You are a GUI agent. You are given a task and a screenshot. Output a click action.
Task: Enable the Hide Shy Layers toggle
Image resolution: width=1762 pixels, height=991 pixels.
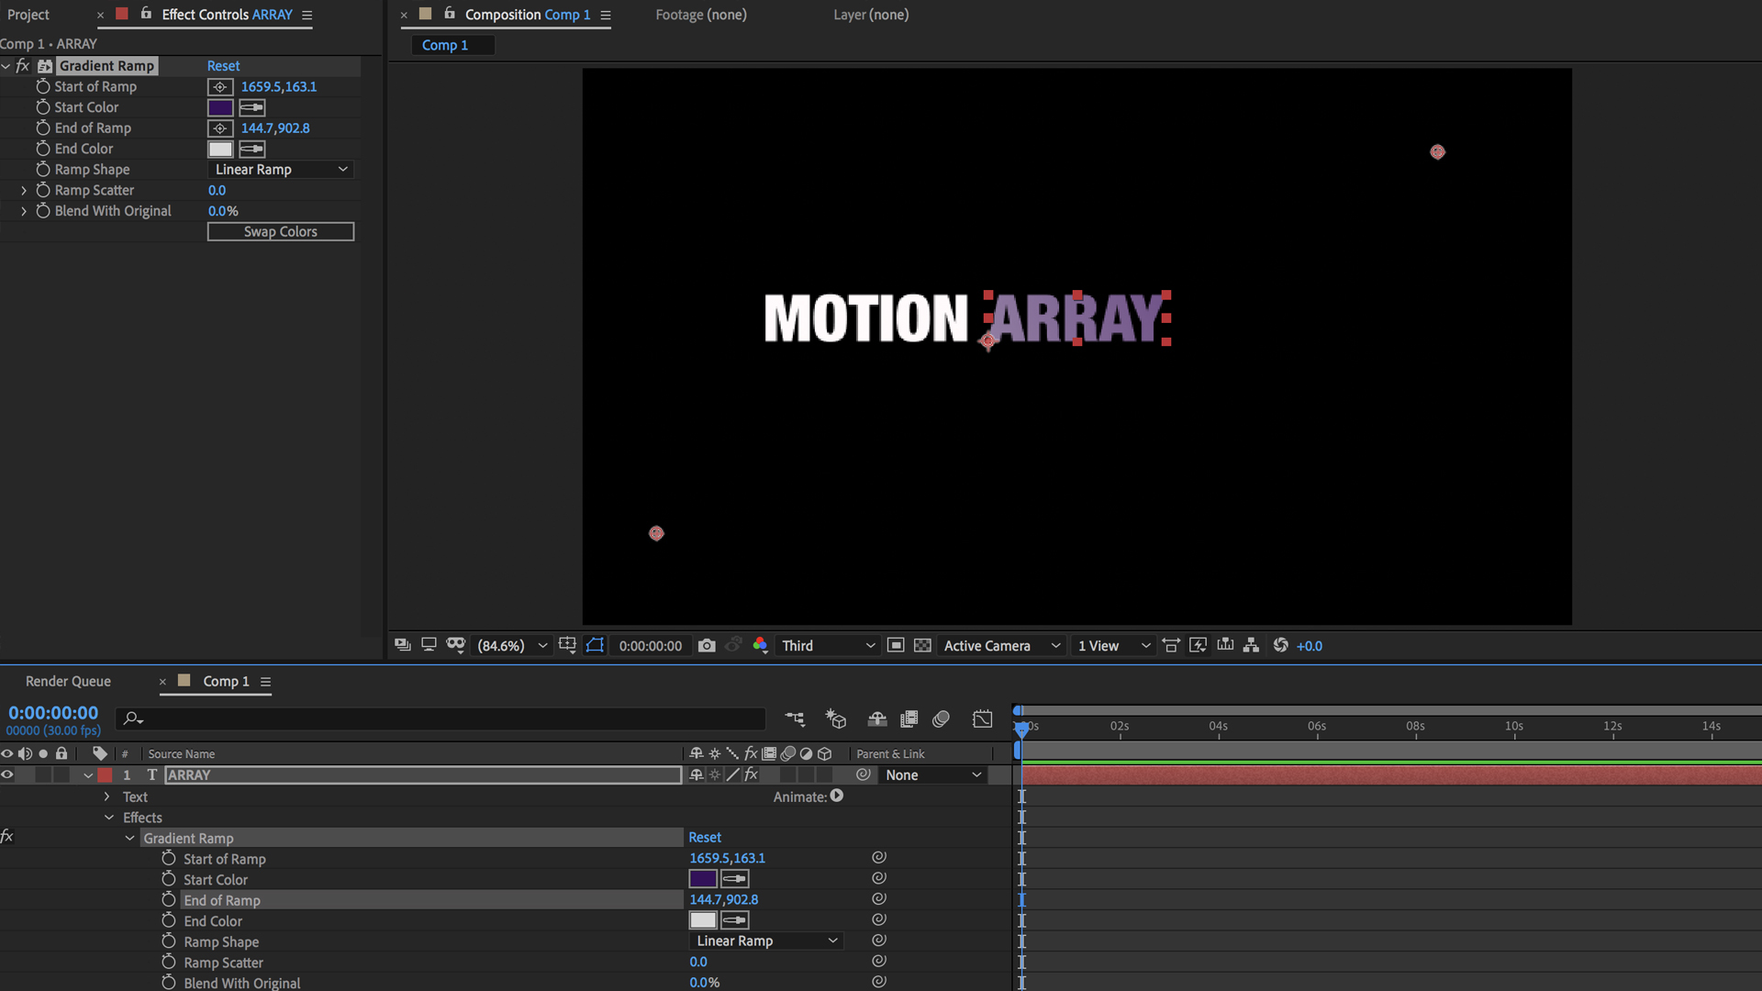click(876, 718)
